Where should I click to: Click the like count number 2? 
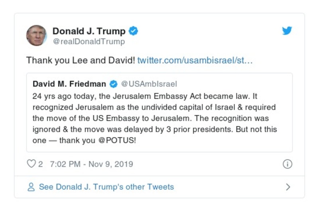click(x=41, y=164)
